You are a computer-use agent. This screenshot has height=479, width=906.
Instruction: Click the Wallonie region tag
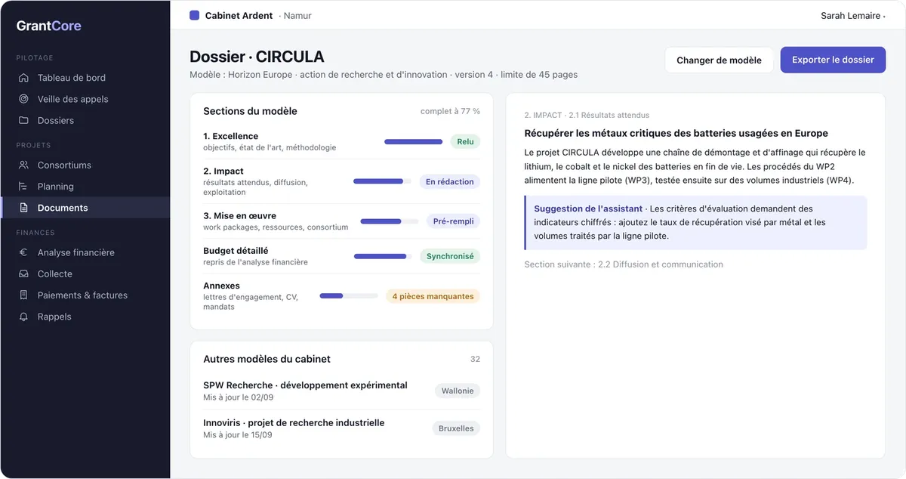click(x=458, y=391)
